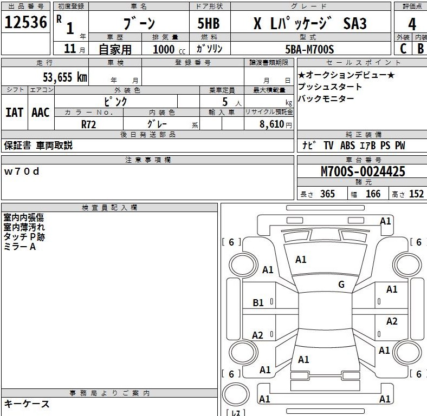427x416 pixels.
Task: Click fuel type ガソリン
Action: (209, 49)
